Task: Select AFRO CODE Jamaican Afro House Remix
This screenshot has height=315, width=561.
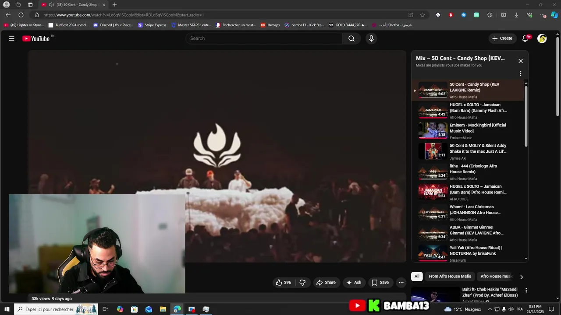Action: pos(468,192)
